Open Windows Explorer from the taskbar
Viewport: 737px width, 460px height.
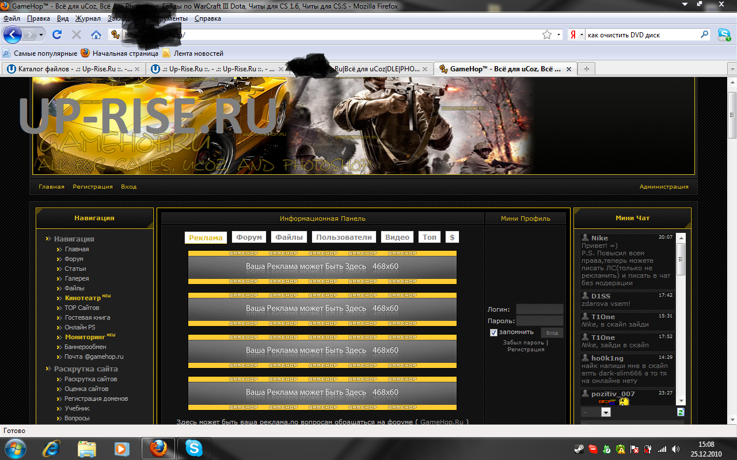click(87, 448)
